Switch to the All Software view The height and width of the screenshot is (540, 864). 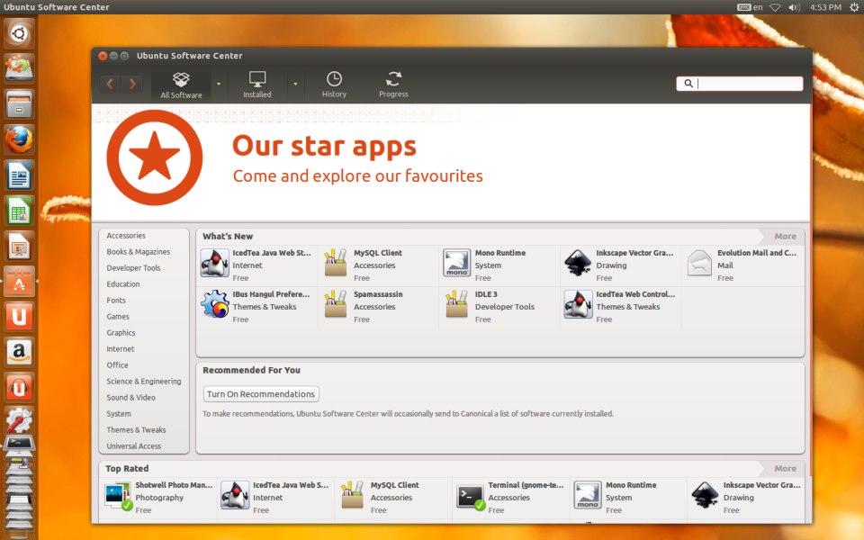point(181,85)
